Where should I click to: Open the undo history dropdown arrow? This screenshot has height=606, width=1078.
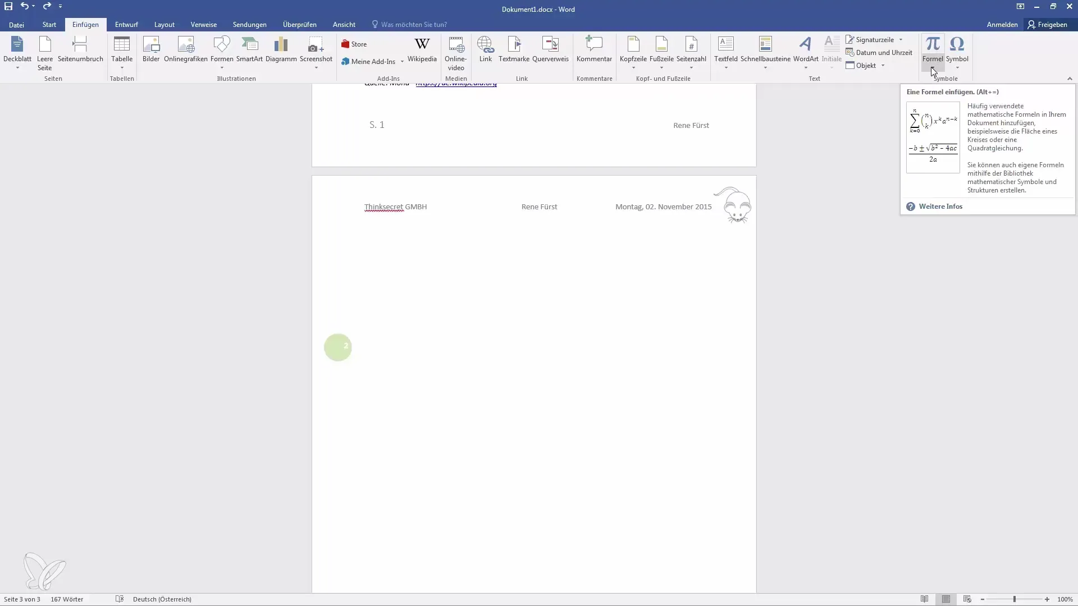(34, 6)
